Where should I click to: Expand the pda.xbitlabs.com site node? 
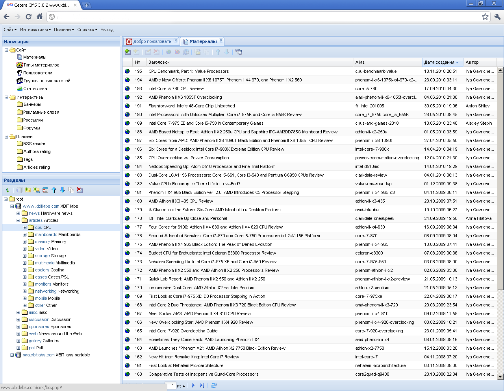click(x=12, y=355)
